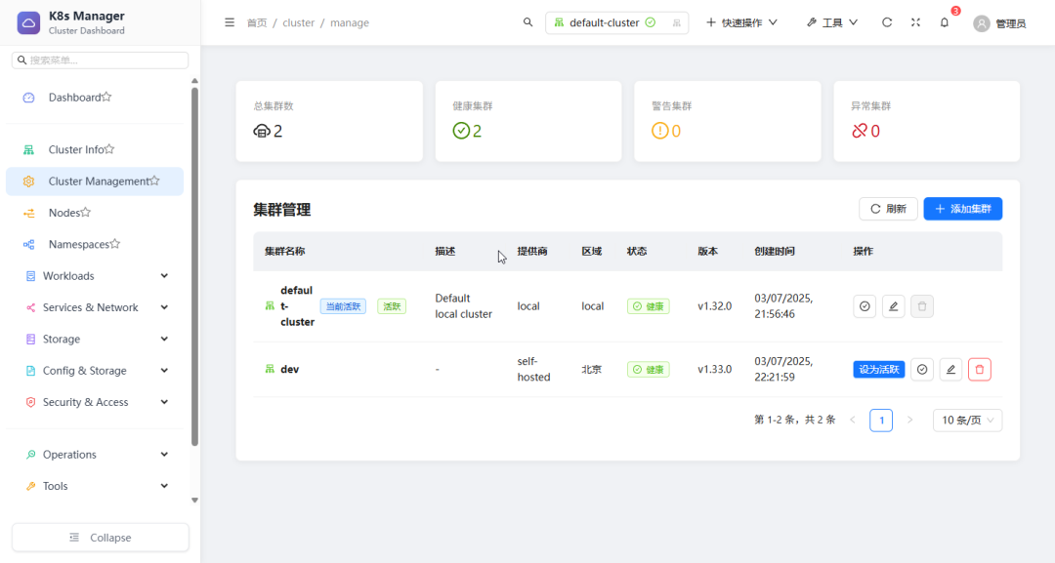The height and width of the screenshot is (563, 1055).
Task: Toggle the sidebar with the Collapse control
Action: 100,537
